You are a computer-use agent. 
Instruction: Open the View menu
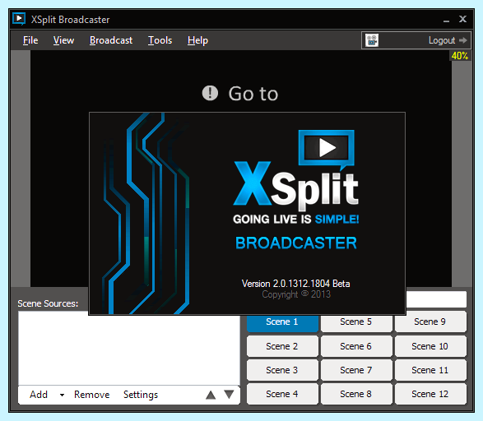coord(63,40)
